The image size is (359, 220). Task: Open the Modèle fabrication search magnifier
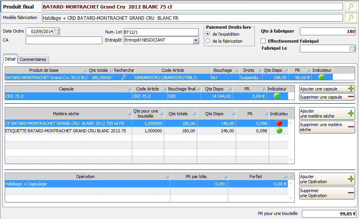(x=351, y=18)
